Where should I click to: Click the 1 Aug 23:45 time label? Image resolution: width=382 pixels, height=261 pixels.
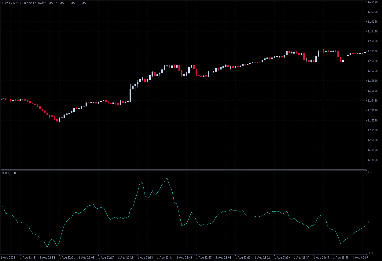[321, 258]
